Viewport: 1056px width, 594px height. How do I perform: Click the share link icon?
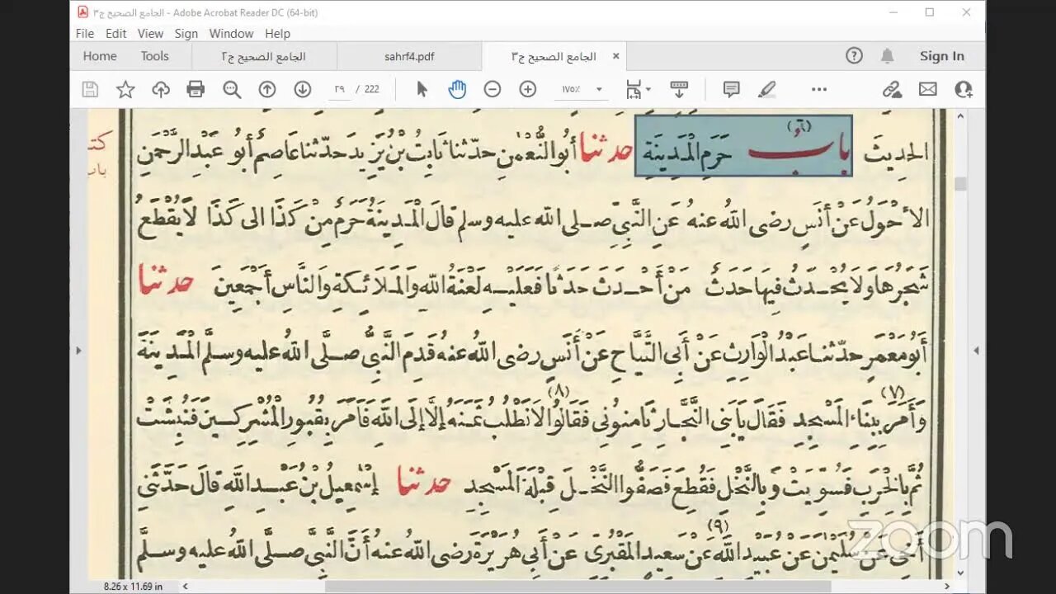[x=892, y=89]
